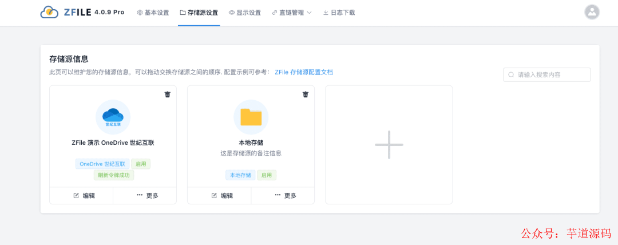This screenshot has height=245, width=618.
Task: Click 这是存储源的备注信息 remark text
Action: coord(251,153)
